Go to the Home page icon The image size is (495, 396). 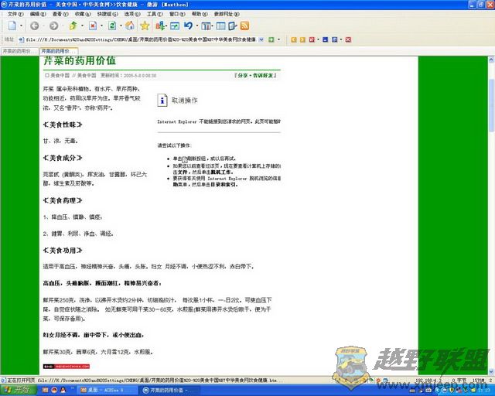128,26
